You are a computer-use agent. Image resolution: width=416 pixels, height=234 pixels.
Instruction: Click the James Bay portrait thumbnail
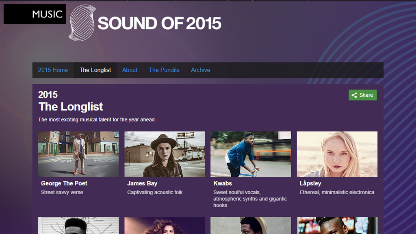click(x=165, y=154)
